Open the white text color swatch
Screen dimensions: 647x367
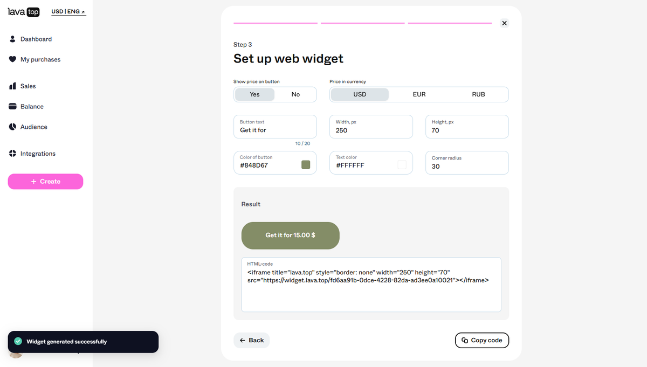pos(402,165)
